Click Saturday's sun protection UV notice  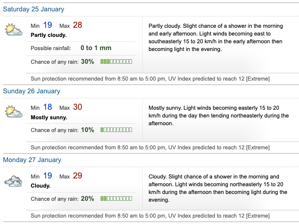150,79
